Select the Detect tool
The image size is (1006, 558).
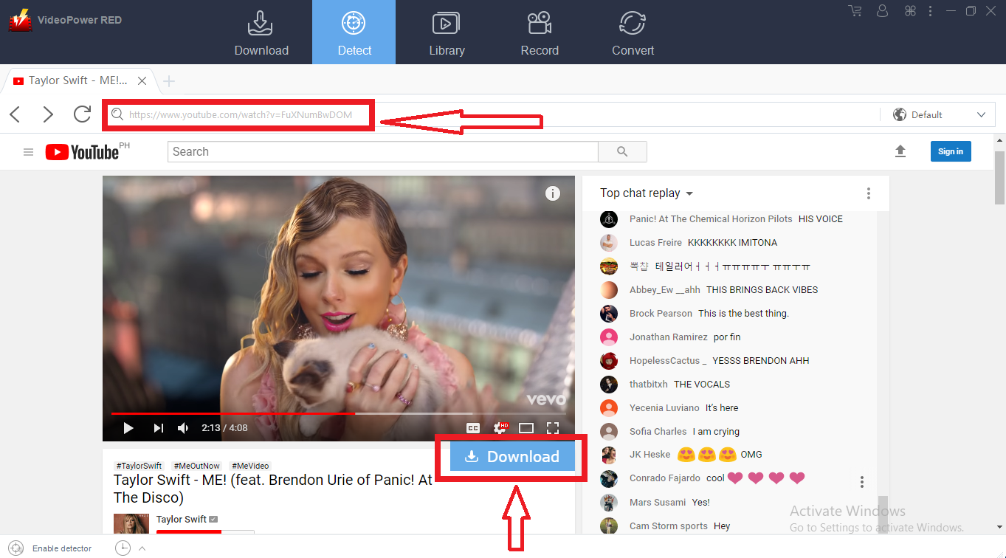pos(354,32)
